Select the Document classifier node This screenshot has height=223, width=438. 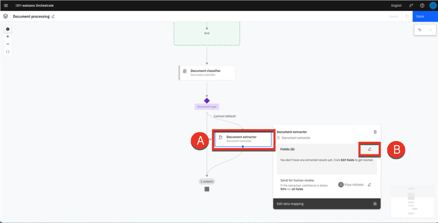207,73
